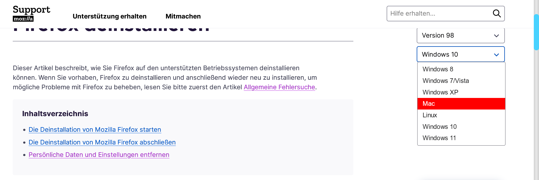The width and height of the screenshot is (539, 180).
Task: Click the page vertical scrollbar thumb
Action: coord(536,32)
